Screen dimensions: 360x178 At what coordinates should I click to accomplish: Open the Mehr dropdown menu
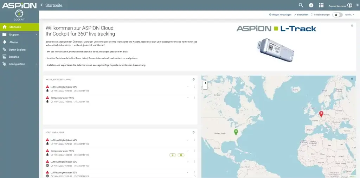pos(350,15)
